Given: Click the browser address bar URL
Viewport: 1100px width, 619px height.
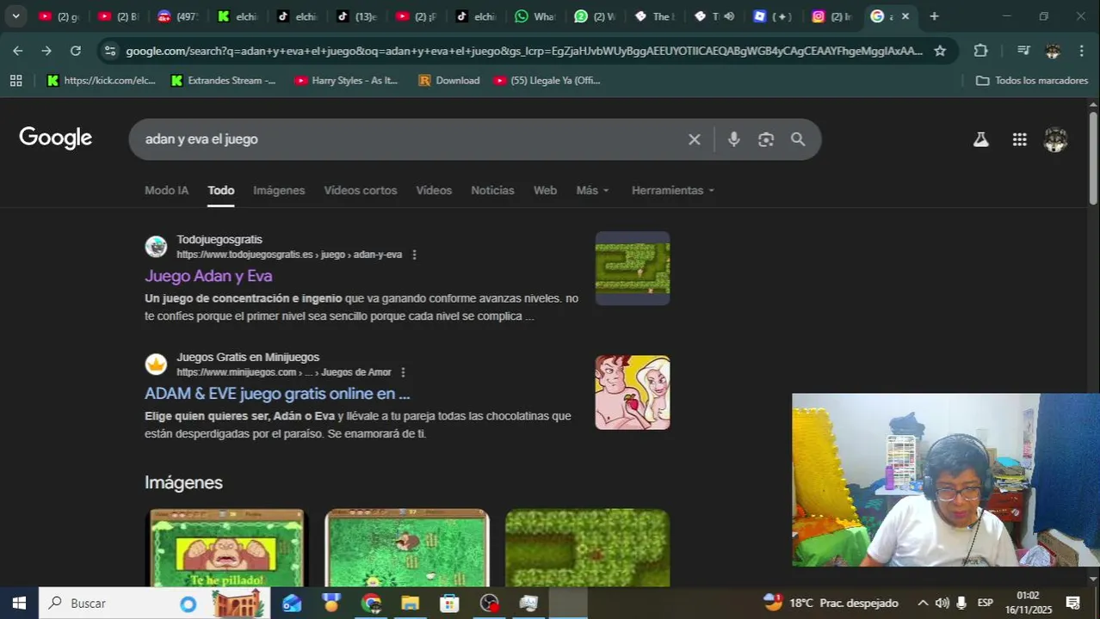Looking at the screenshot, I should point(523,51).
